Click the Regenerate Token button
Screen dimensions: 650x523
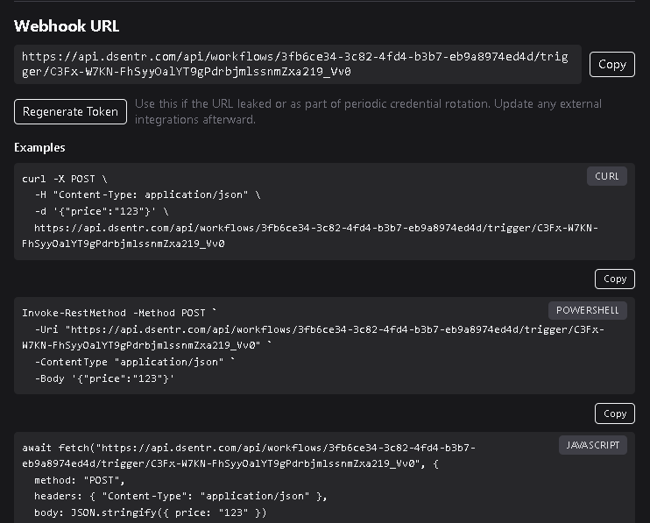70,111
